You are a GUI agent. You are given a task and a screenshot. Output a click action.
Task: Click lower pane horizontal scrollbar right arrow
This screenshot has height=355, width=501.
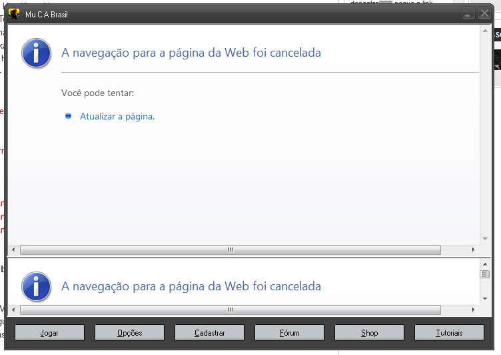(474, 310)
